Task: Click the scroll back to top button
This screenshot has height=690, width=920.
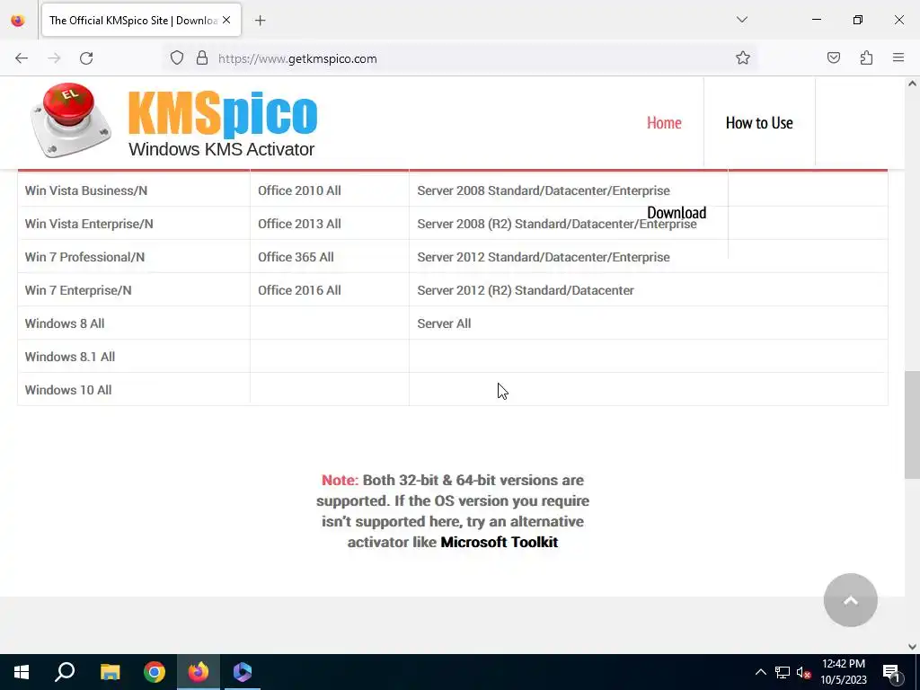Action: (850, 599)
